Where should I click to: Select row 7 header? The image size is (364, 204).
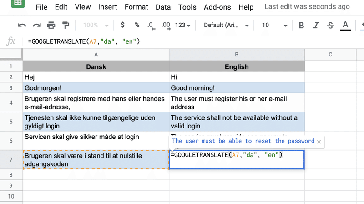pyautogui.click(x=11, y=160)
